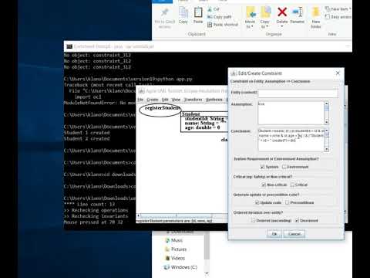Click the Explorer File tab

pyautogui.click(x=162, y=1)
